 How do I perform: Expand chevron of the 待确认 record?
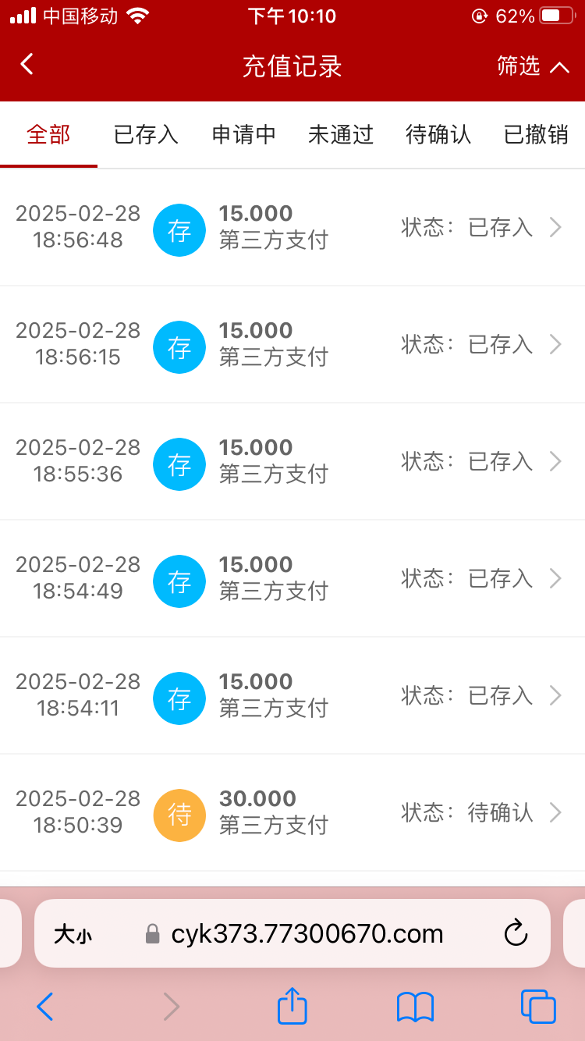coord(555,812)
